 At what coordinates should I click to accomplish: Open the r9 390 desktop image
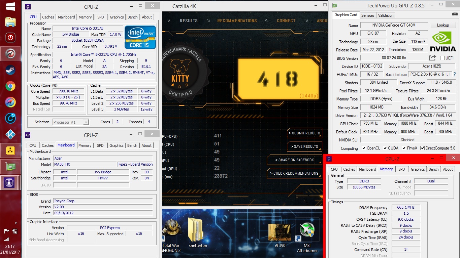click(280, 235)
